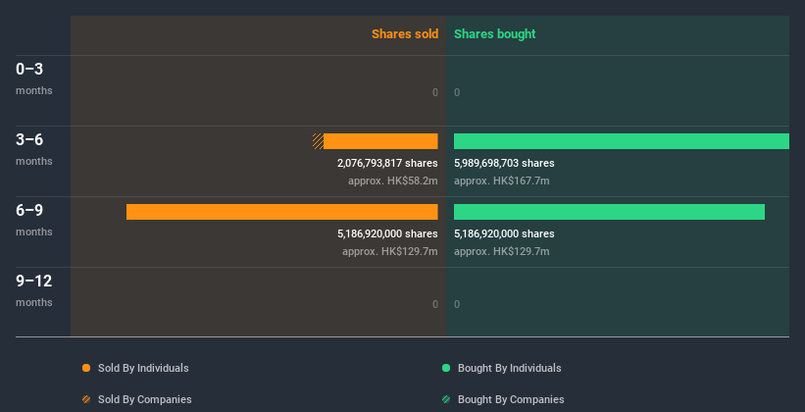Click approx. HK$129.7m under shares sold
805x412 pixels.
(x=390, y=251)
